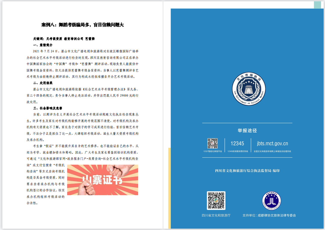
Task: Click the heading 三、社会影响及危害
Action: point(48,108)
